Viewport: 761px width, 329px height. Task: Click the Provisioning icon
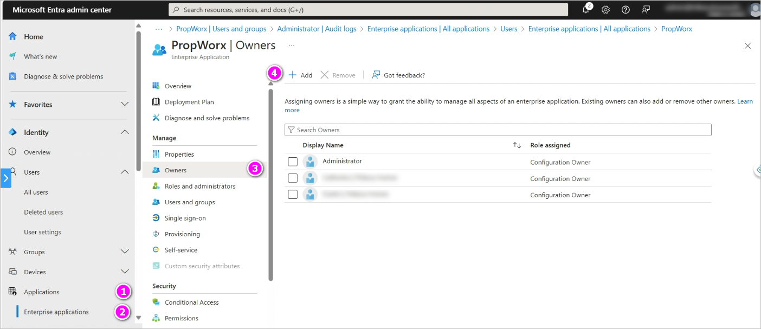point(156,234)
